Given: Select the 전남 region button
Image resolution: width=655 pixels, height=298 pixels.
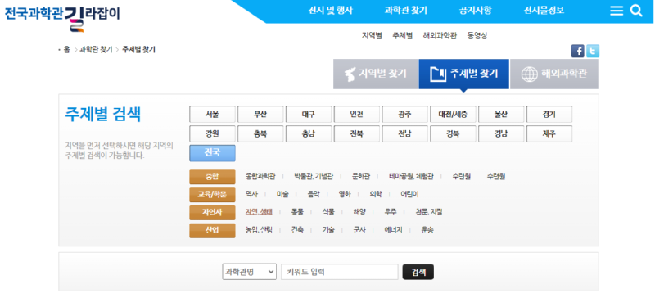Looking at the screenshot, I should pyautogui.click(x=404, y=133).
